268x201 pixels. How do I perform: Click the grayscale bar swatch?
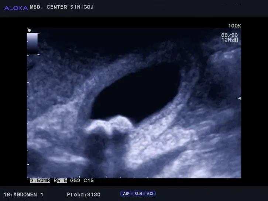click(32, 44)
